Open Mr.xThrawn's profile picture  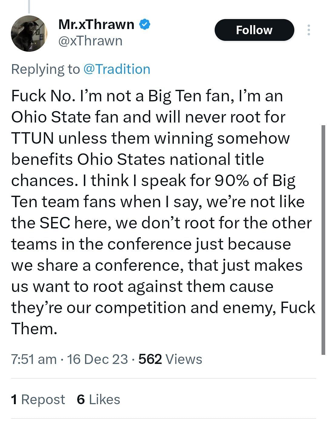tap(29, 34)
